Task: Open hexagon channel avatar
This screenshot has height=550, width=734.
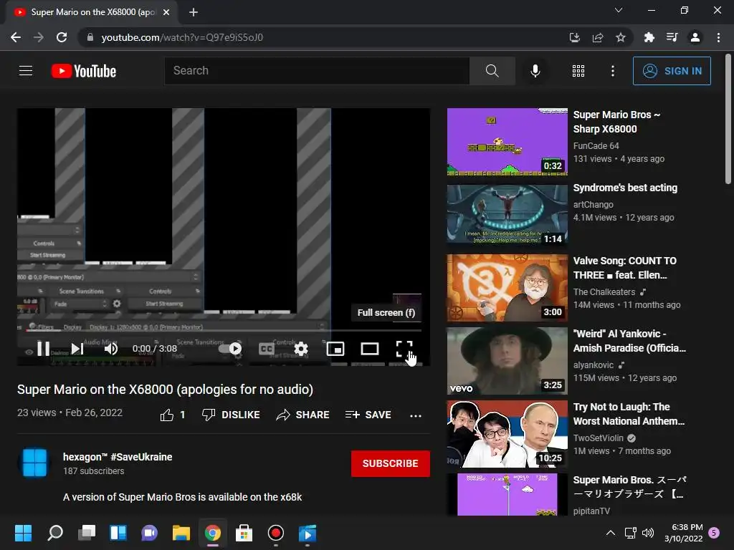Action: 34,463
